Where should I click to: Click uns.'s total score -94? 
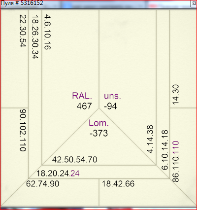pyautogui.click(x=110, y=106)
